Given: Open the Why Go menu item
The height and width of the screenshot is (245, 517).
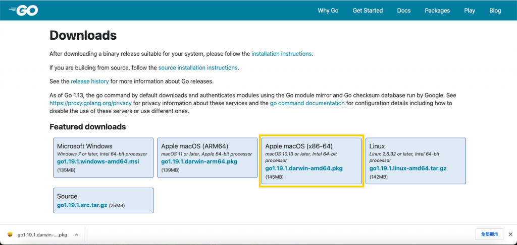Looking at the screenshot, I should tap(328, 11).
